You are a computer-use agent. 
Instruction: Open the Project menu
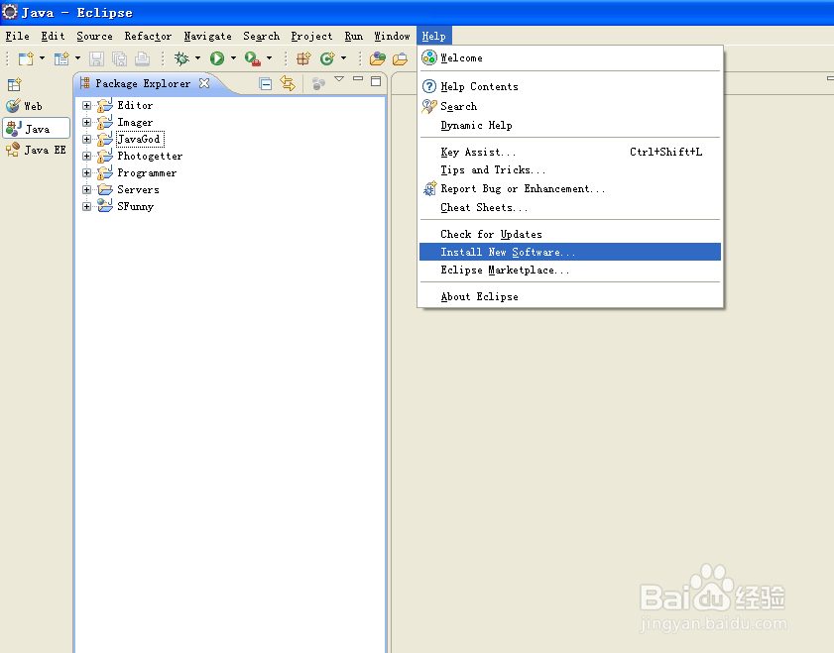311,36
